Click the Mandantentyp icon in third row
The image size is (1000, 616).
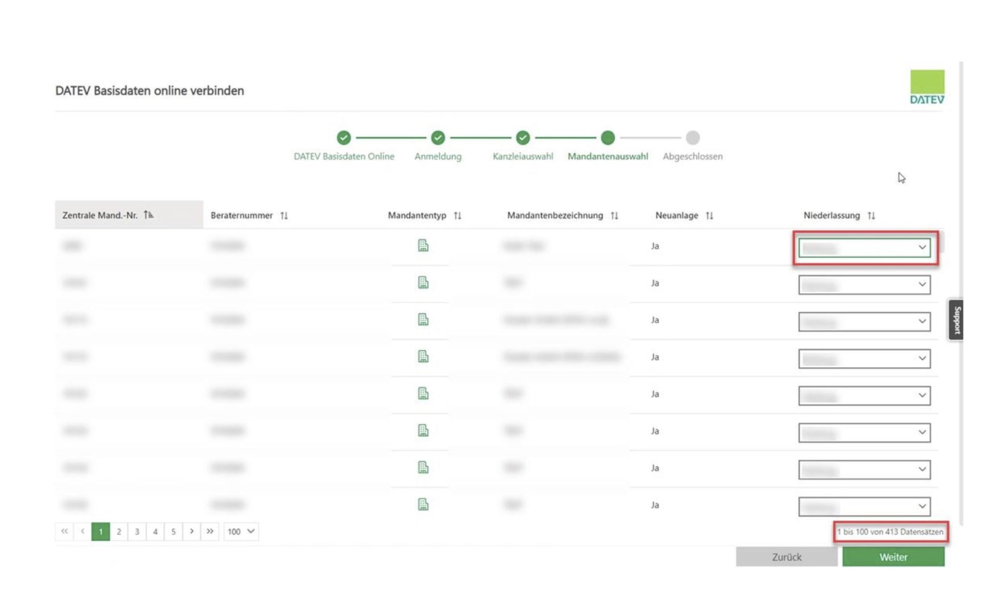click(x=423, y=319)
